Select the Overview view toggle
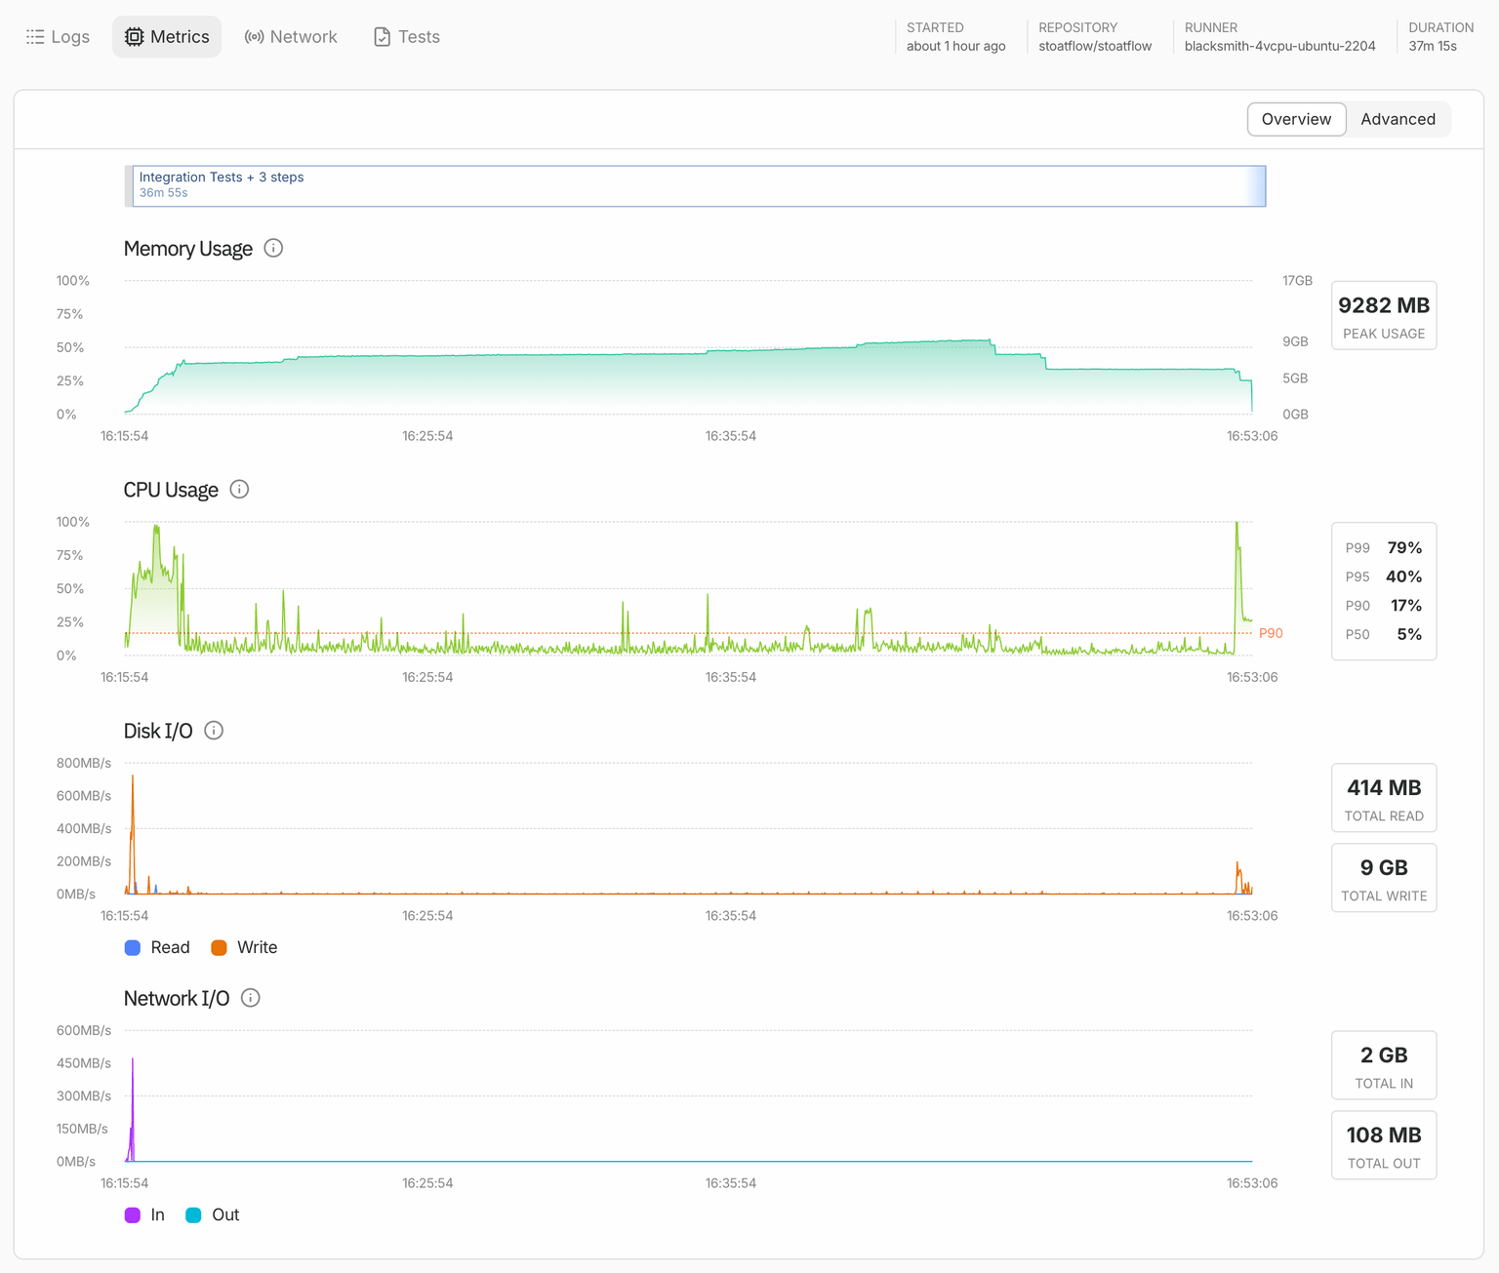This screenshot has height=1273, width=1499. pyautogui.click(x=1296, y=119)
